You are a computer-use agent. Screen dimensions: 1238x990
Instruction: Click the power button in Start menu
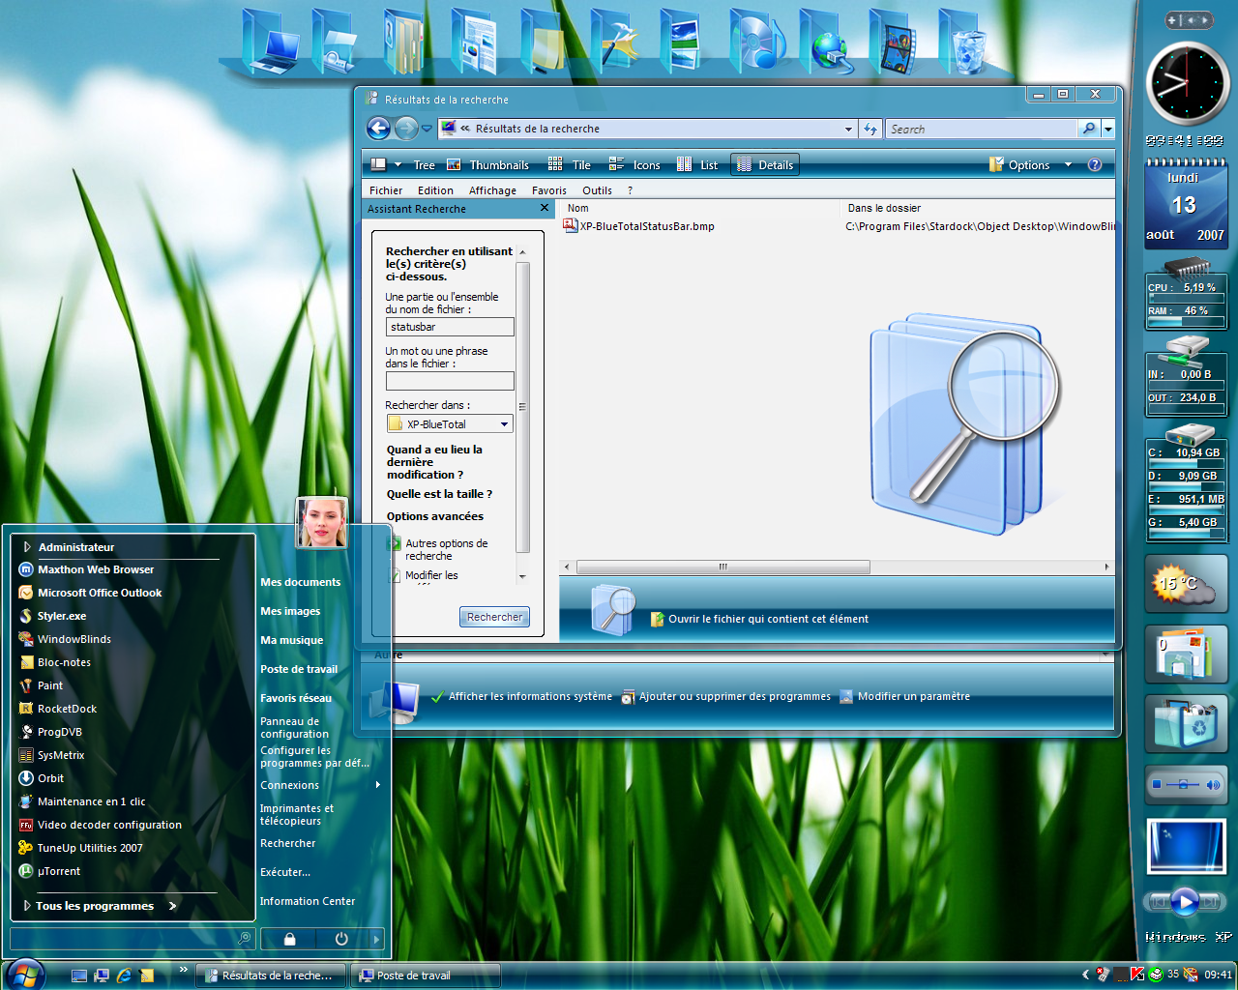point(341,939)
